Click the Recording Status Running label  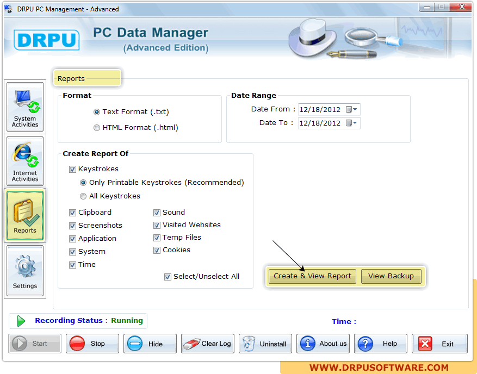pyautogui.click(x=89, y=321)
